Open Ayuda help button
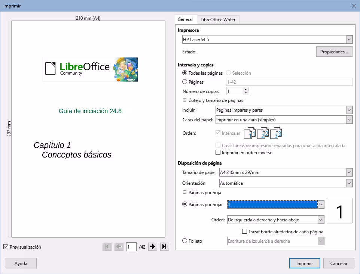 (21, 263)
